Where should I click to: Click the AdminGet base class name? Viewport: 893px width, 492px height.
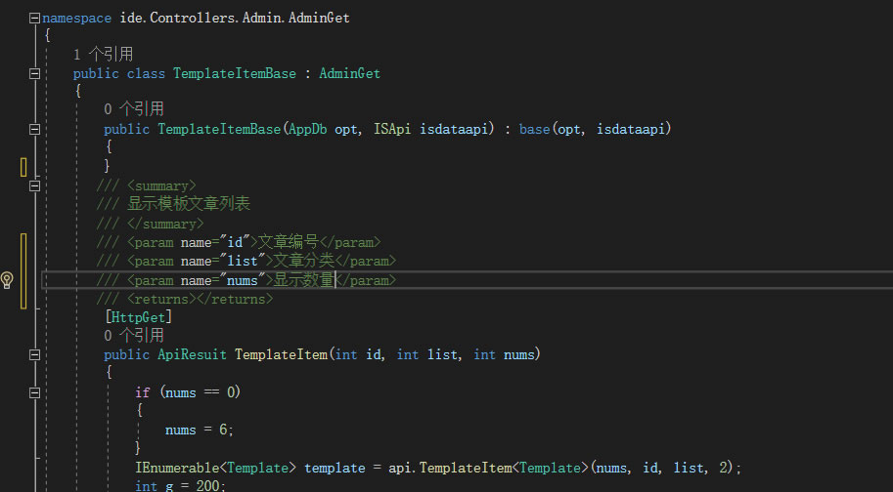350,74
